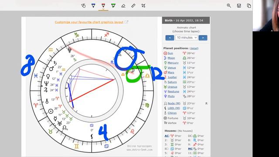The width and height of the screenshot is (279, 157).
Task: Click the Gemini sign on the chart wheel
Action: (x=77, y=147)
